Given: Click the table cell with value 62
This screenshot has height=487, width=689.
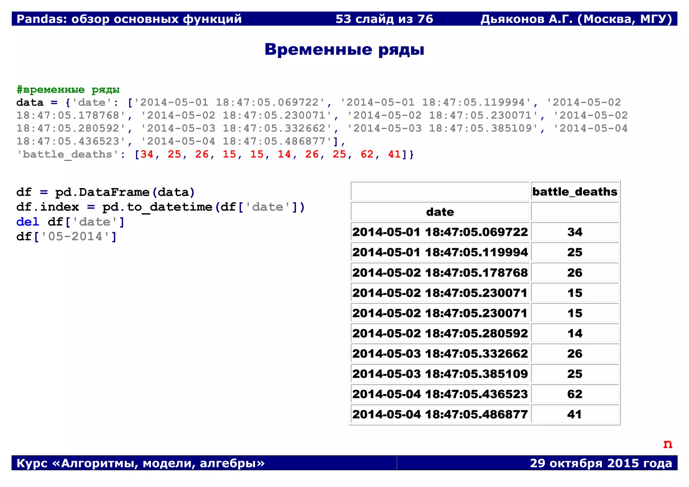Looking at the screenshot, I should [x=575, y=394].
